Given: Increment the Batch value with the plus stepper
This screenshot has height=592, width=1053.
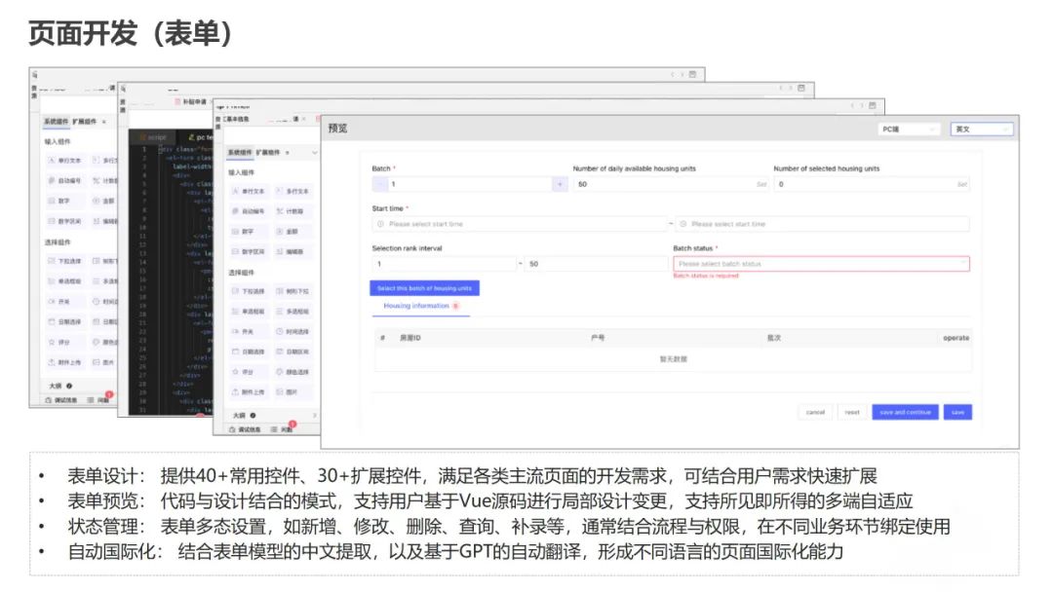Looking at the screenshot, I should tap(560, 184).
